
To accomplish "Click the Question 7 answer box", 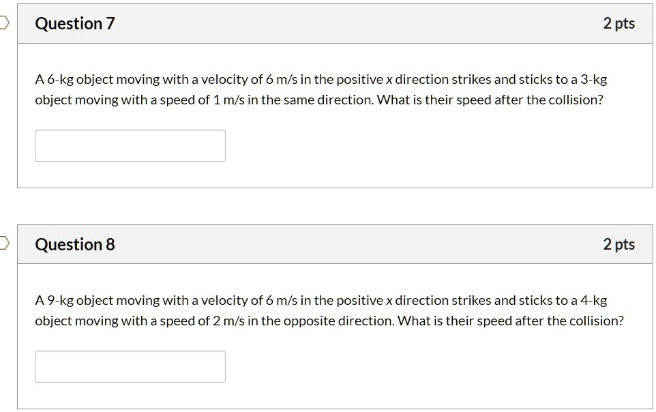I will point(130,145).
